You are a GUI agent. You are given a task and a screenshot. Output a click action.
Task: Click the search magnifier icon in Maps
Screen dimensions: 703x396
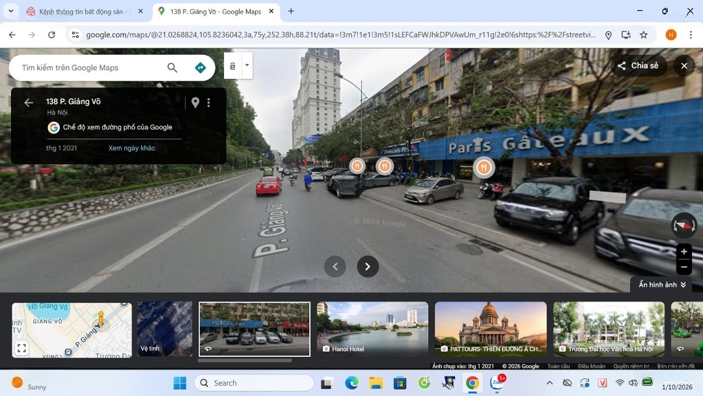point(172,68)
